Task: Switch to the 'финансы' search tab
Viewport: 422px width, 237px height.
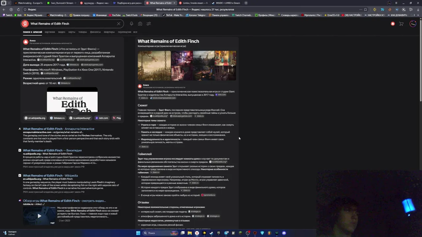Action: tap(95, 32)
